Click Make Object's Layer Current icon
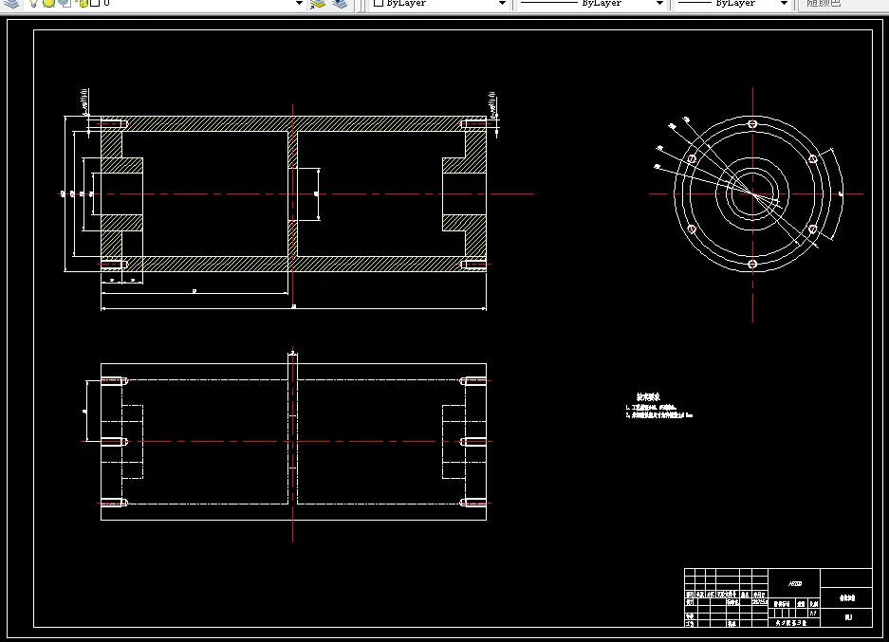The height and width of the screenshot is (642, 889). [x=318, y=4]
